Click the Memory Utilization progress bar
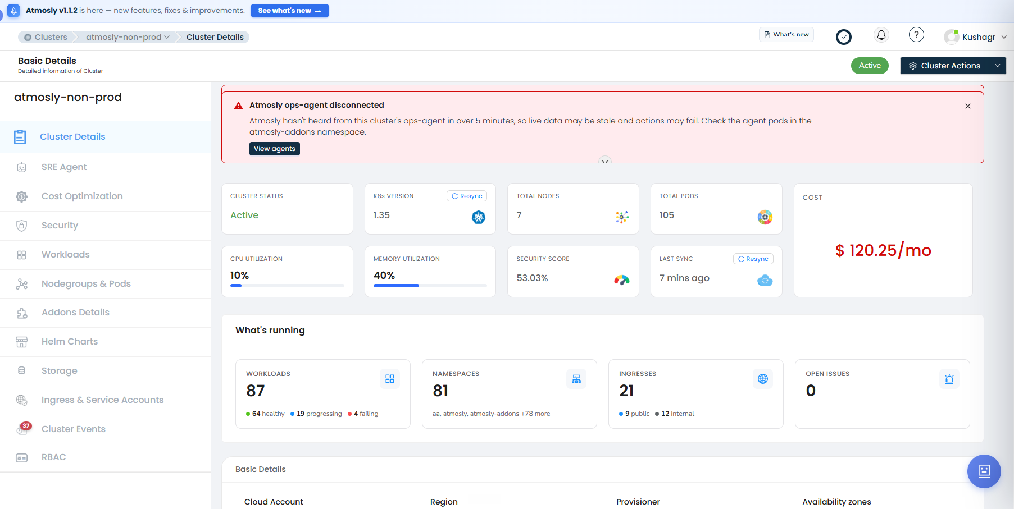This screenshot has height=509, width=1014. click(430, 286)
